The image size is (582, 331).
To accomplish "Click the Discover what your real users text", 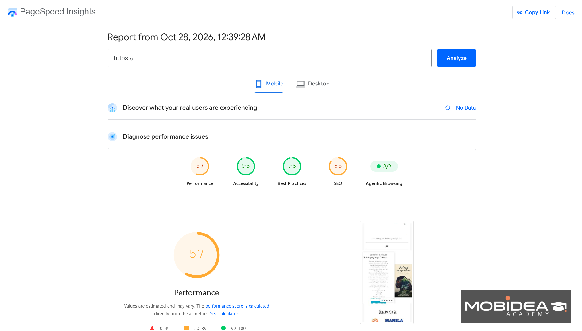I will coord(190,108).
